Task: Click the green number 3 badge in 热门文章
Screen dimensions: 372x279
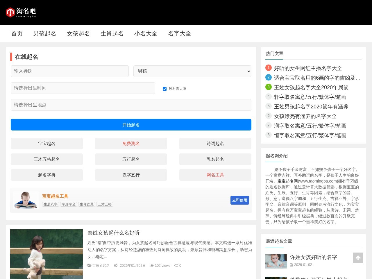Action: click(x=268, y=87)
